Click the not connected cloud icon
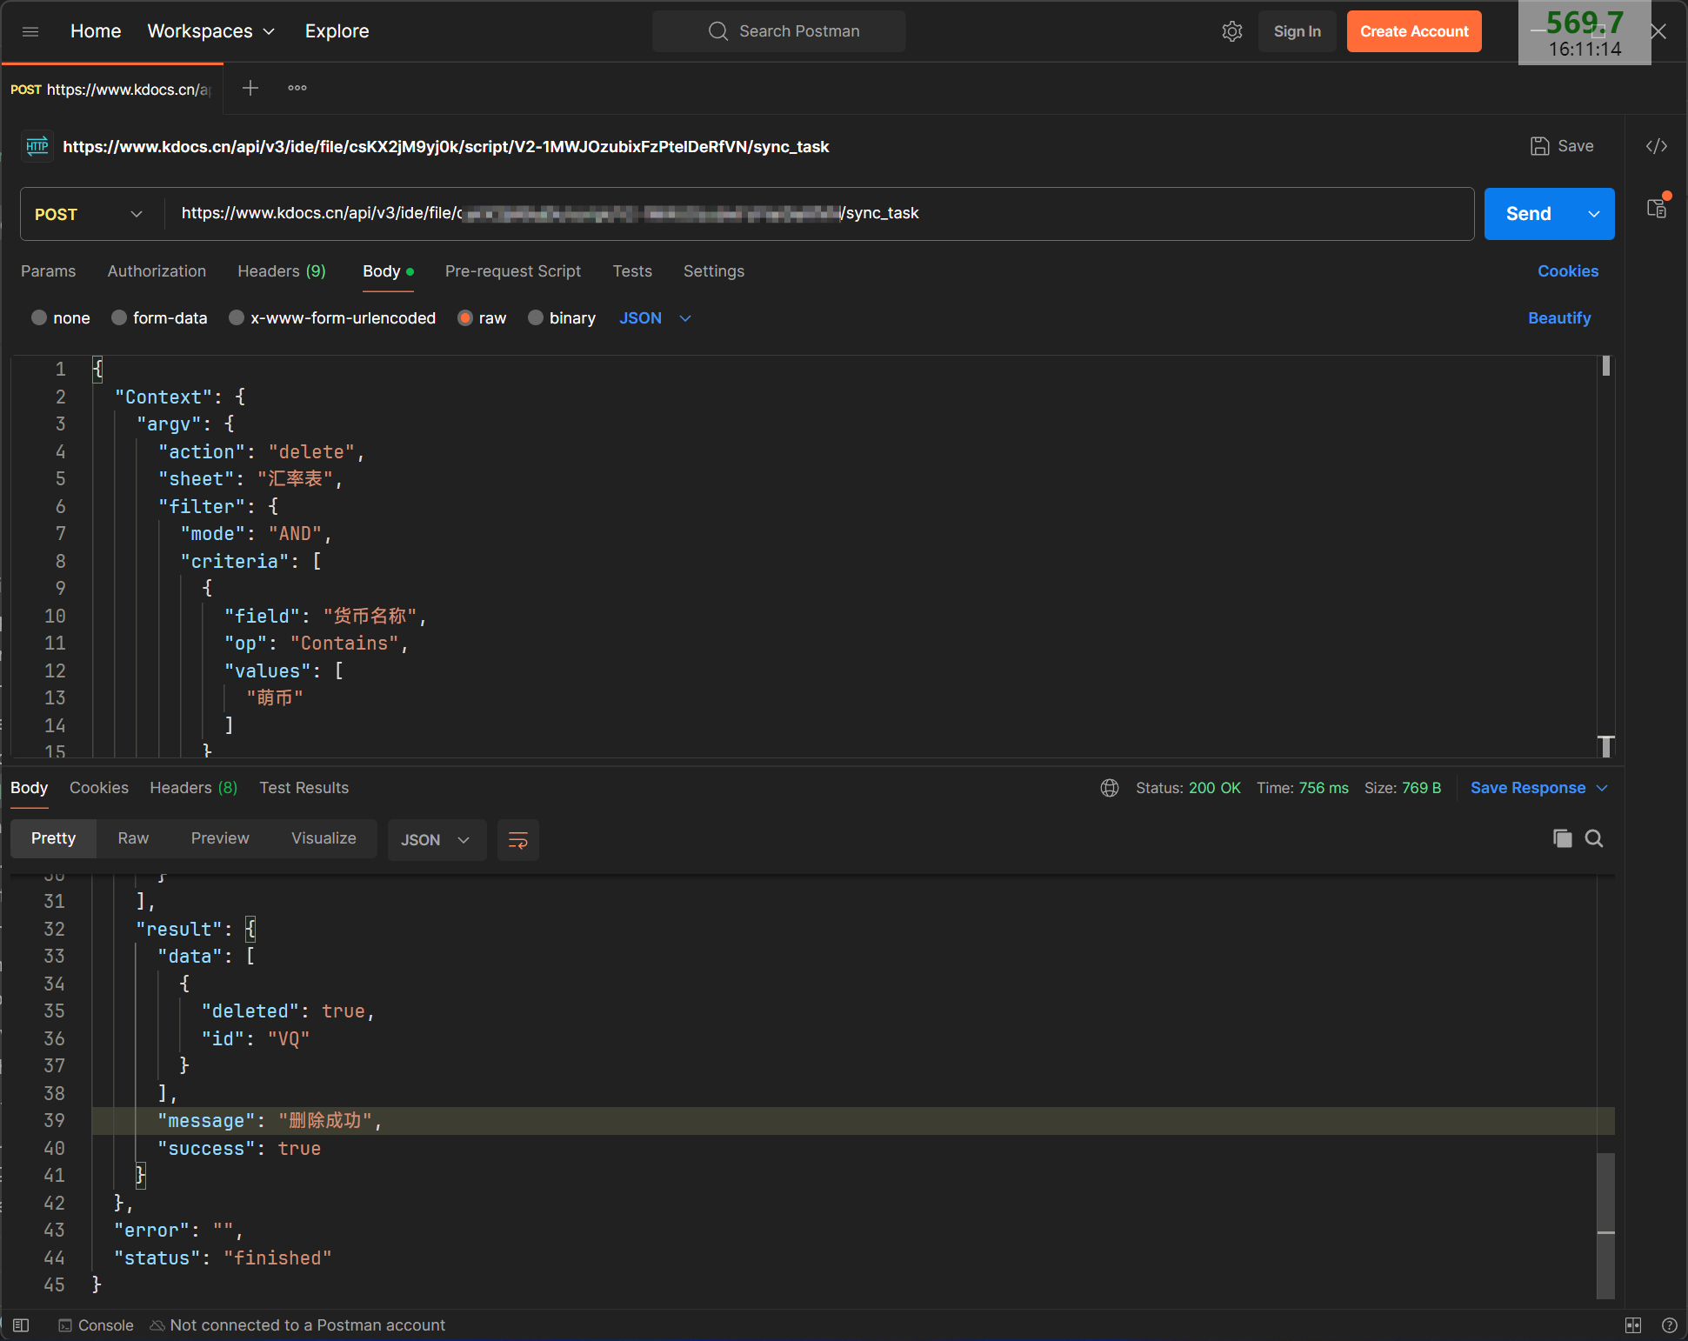The height and width of the screenshot is (1341, 1688). (x=157, y=1325)
